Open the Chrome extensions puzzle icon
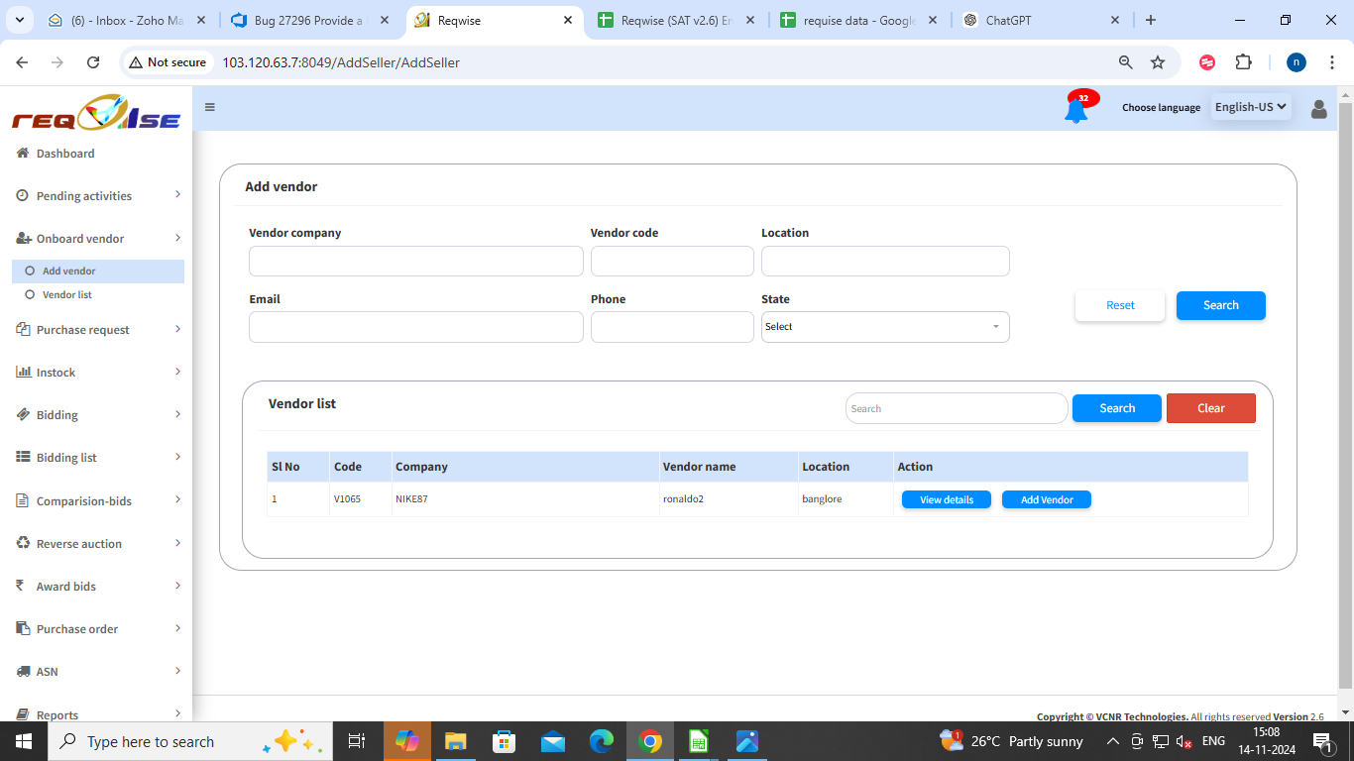The image size is (1354, 761). (1243, 62)
